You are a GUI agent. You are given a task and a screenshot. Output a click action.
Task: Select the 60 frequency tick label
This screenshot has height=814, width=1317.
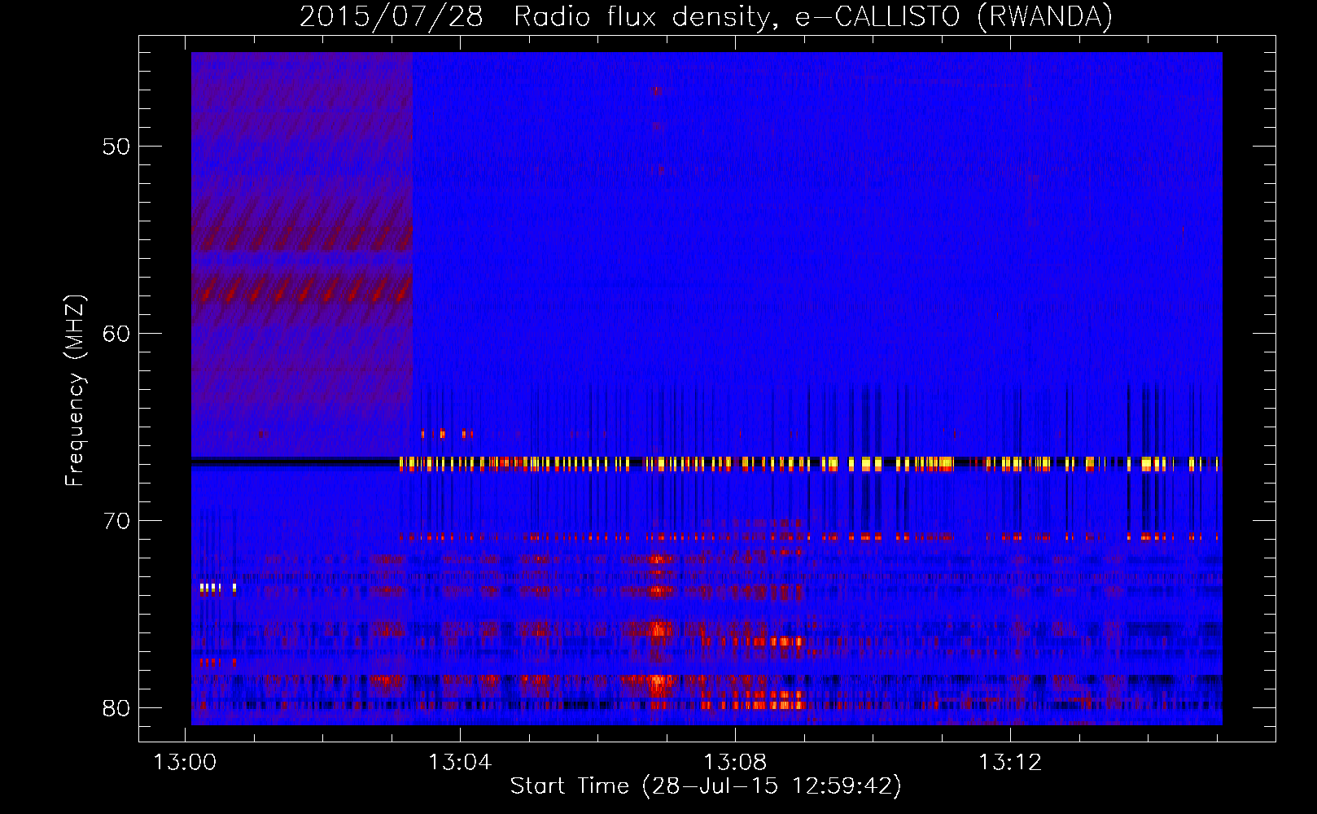pyautogui.click(x=116, y=334)
